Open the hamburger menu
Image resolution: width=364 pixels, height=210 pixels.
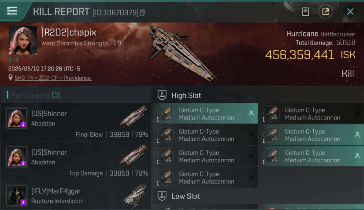coord(12,11)
